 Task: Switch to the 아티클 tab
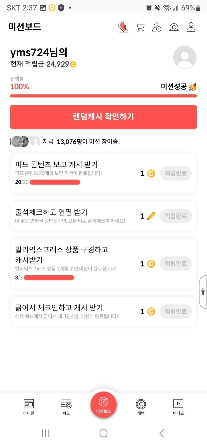(x=29, y=407)
